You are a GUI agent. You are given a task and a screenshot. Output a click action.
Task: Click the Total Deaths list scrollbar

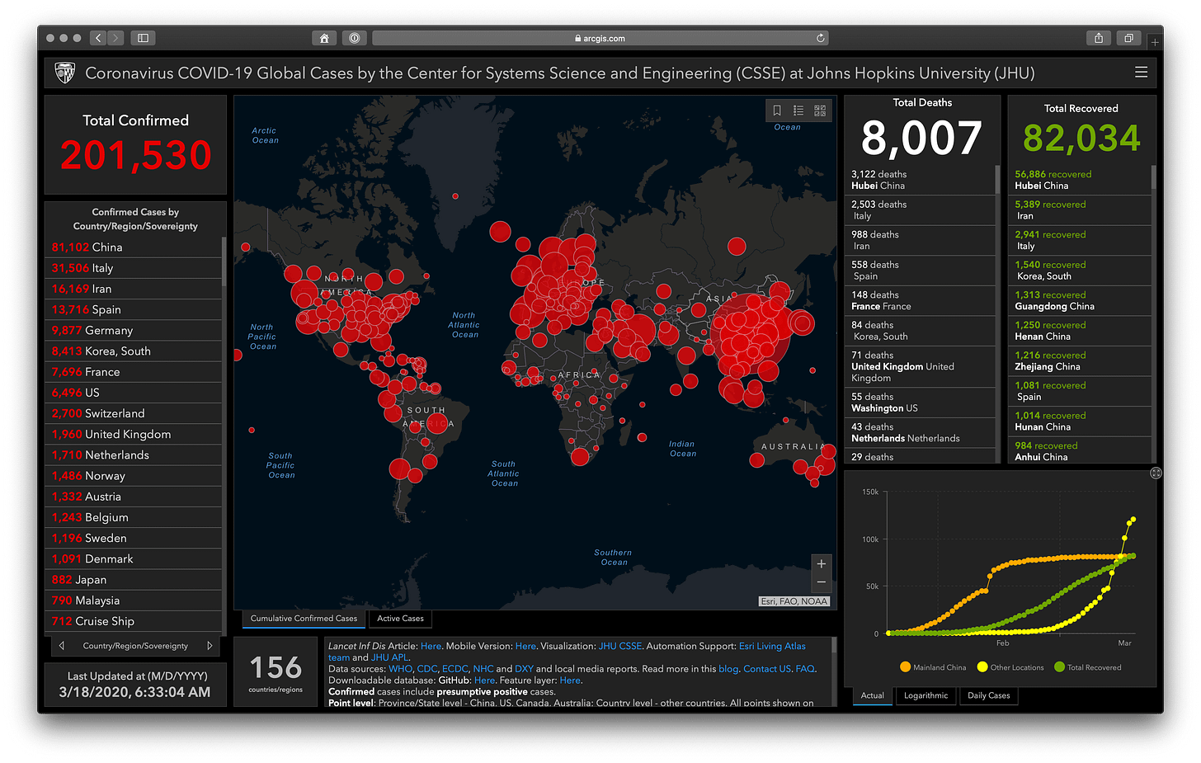(997, 181)
